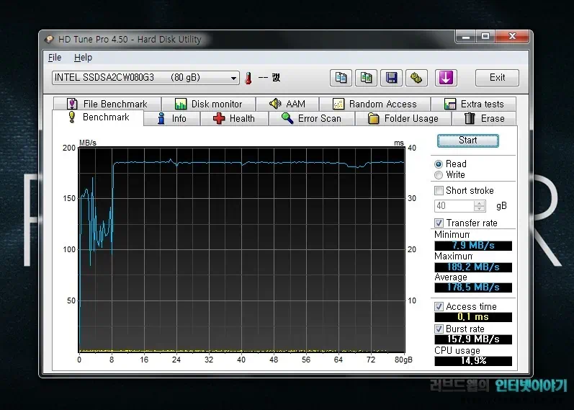Toggle the Access time checkbox

pyautogui.click(x=439, y=307)
